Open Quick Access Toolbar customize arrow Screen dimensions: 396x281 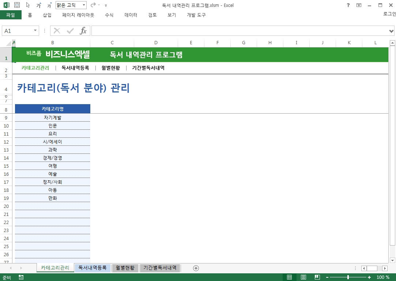106,5
